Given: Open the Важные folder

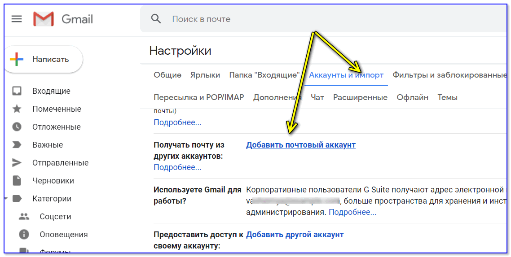Looking at the screenshot, I should click(x=48, y=145).
